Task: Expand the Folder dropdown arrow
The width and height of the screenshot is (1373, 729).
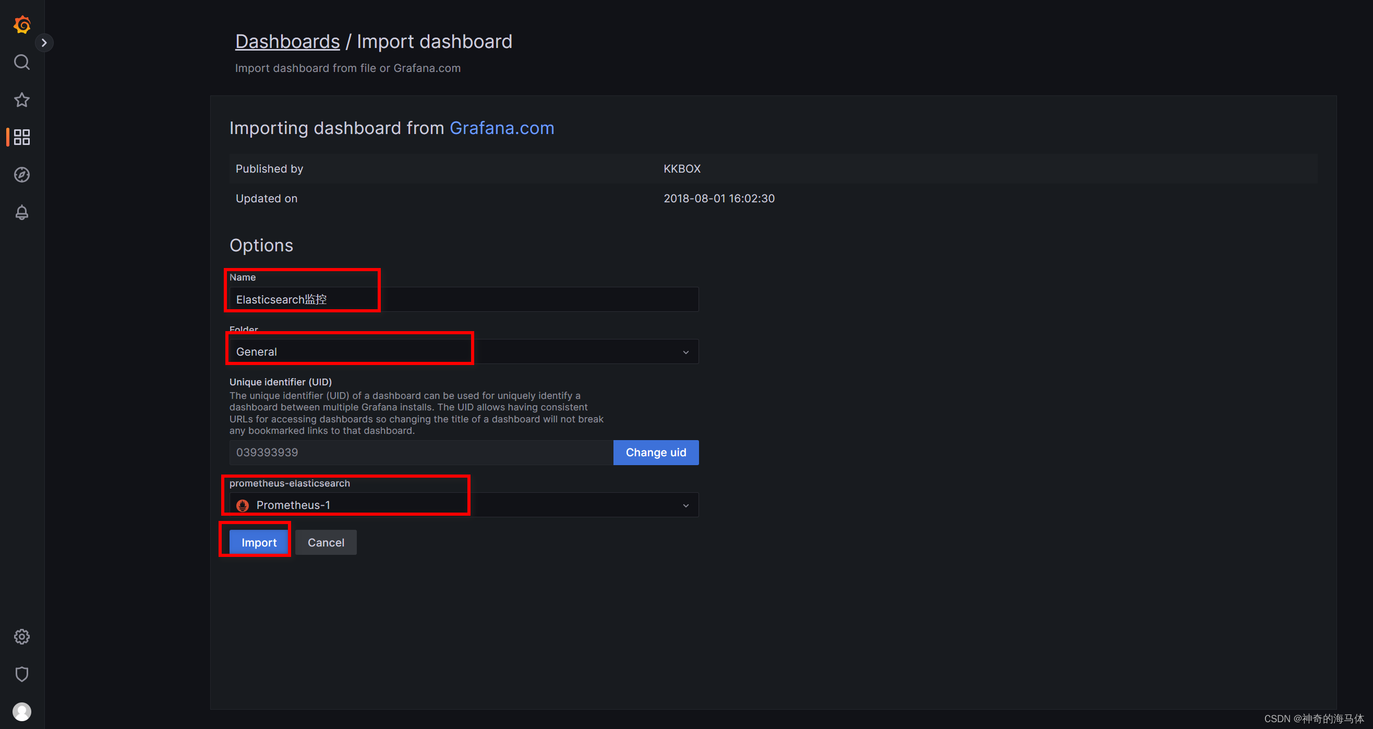Action: (685, 351)
